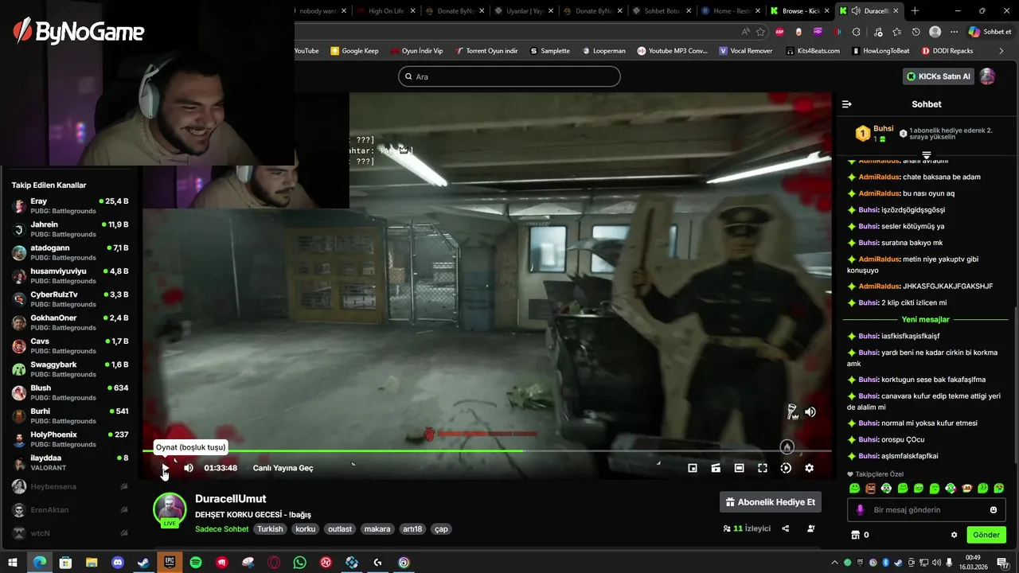This screenshot has width=1019, height=573.
Task: Click the clip creation icon in player
Action: coord(716,468)
